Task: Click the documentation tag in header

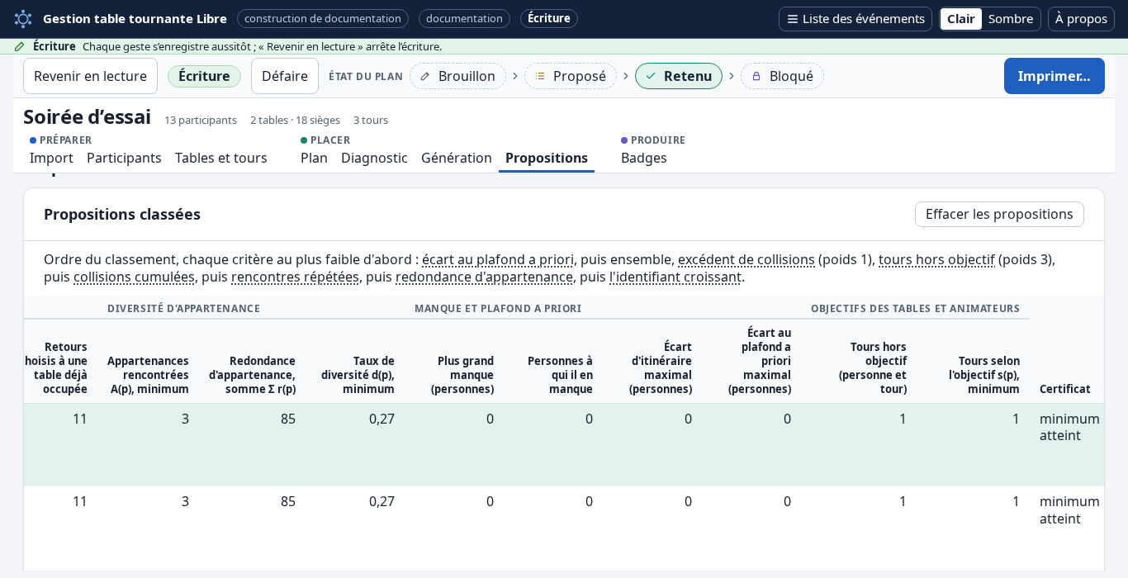Action: [x=464, y=19]
